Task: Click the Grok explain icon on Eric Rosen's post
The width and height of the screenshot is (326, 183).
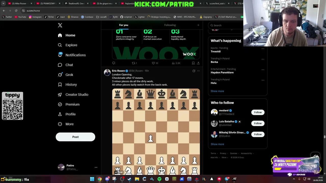Action: 194,71
